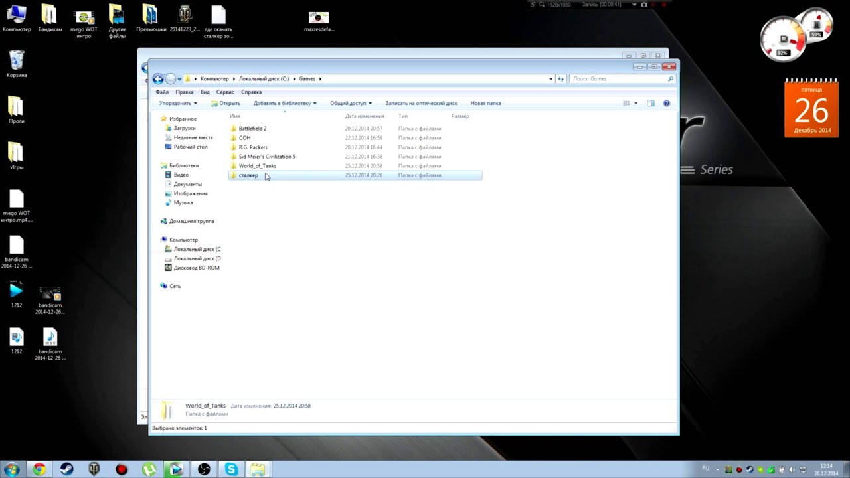The image size is (850, 478).
Task: Open Google Chrome from the taskbar
Action: (x=39, y=469)
